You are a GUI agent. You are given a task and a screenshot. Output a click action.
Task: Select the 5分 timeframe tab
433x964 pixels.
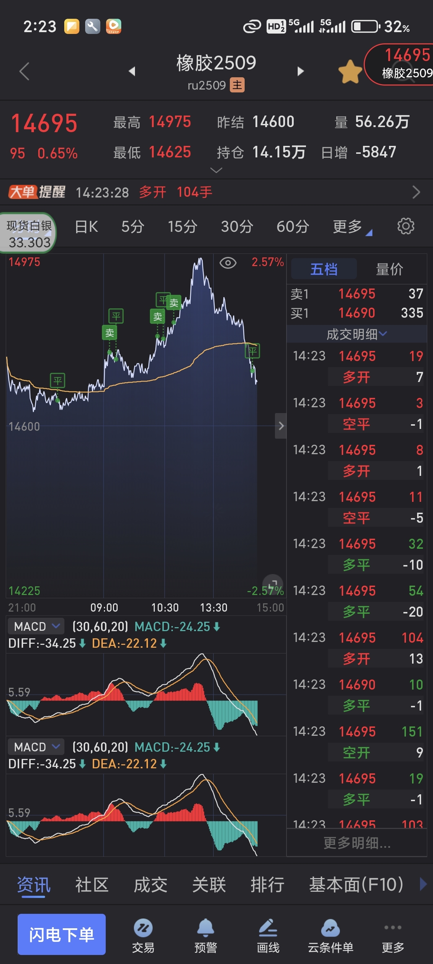(x=133, y=226)
